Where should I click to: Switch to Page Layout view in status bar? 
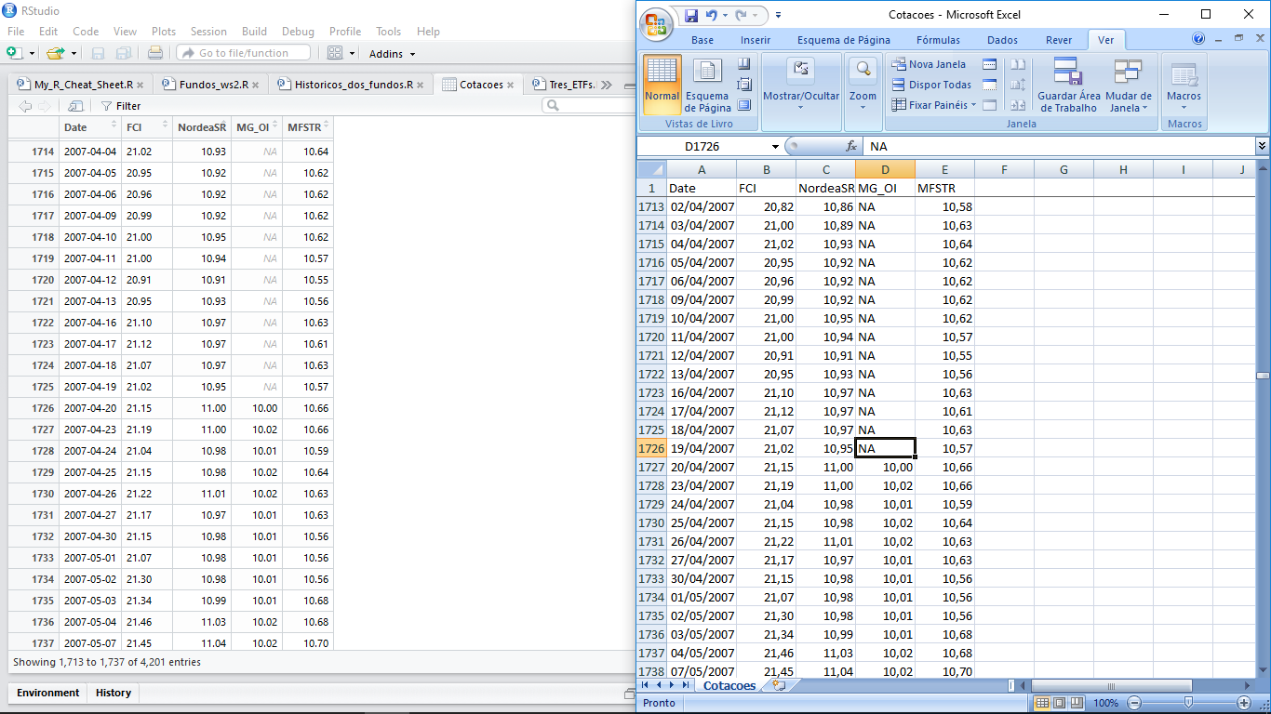pyautogui.click(x=1058, y=703)
